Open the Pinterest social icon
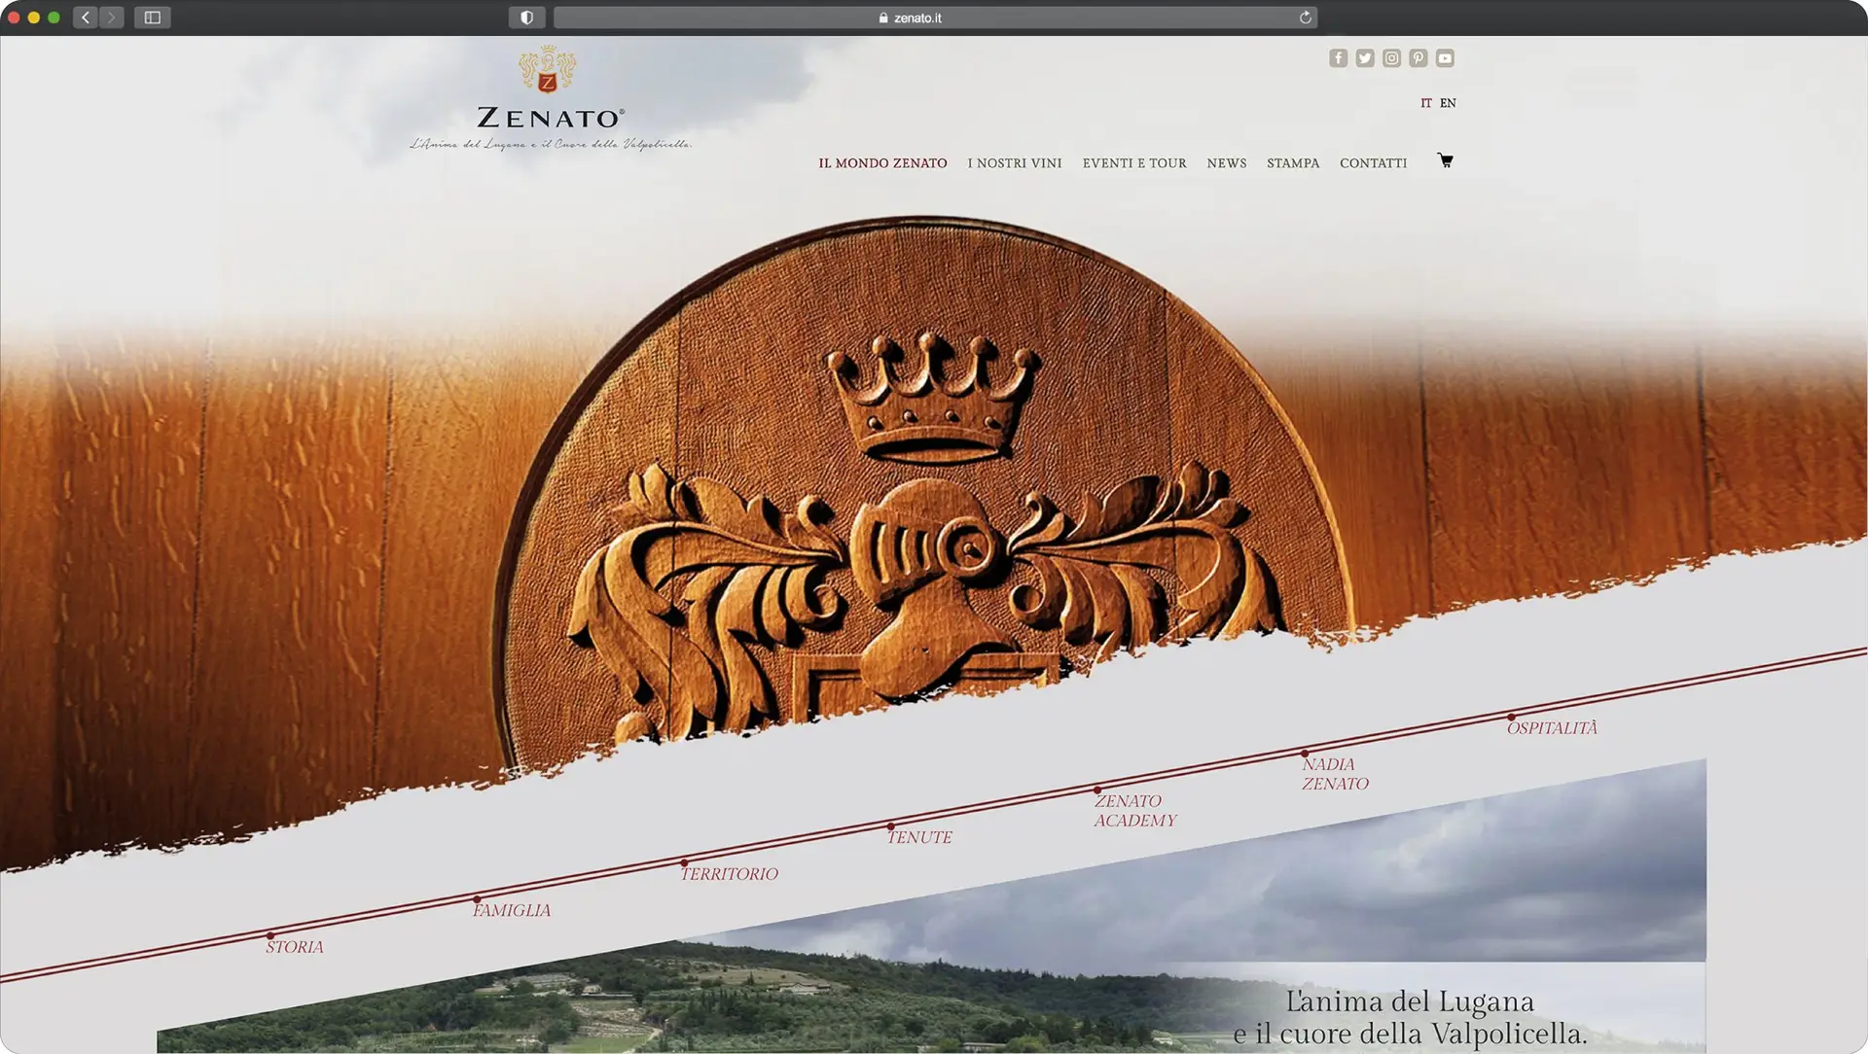Screen dimensions: 1868x1054 (1419, 58)
